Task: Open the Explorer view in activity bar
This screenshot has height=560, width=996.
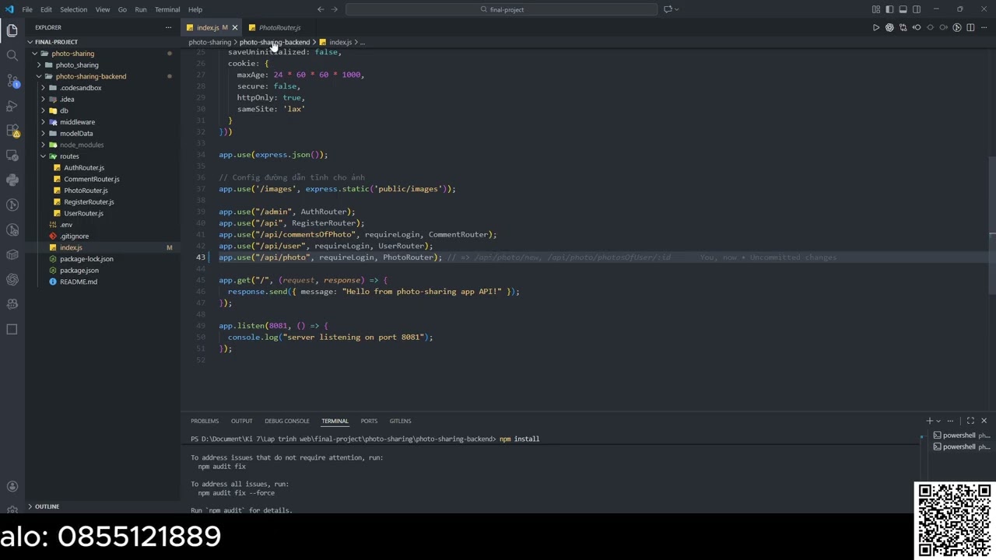Action: pyautogui.click(x=12, y=30)
